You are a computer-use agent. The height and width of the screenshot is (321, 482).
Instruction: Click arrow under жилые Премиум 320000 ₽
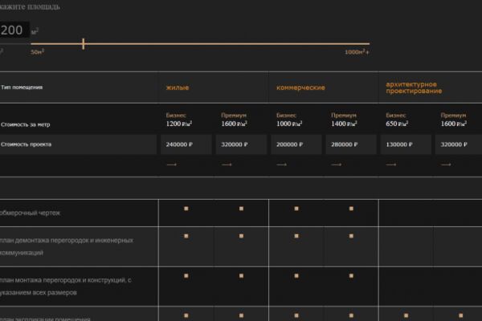pos(227,165)
